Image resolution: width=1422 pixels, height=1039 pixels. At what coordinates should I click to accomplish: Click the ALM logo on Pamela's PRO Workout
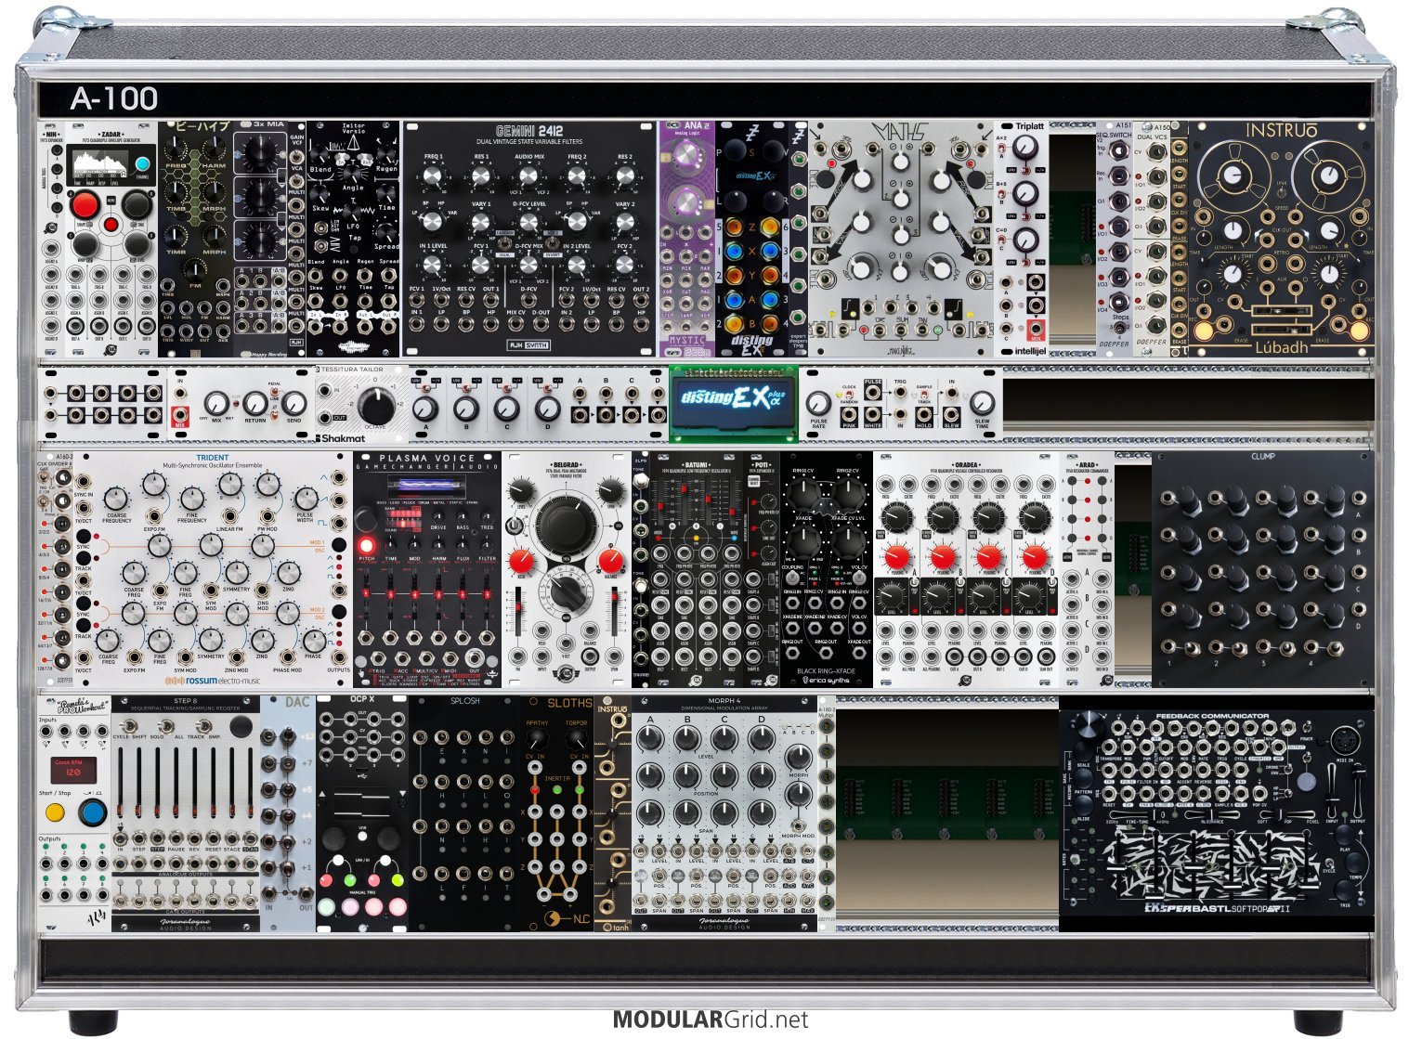click(98, 917)
